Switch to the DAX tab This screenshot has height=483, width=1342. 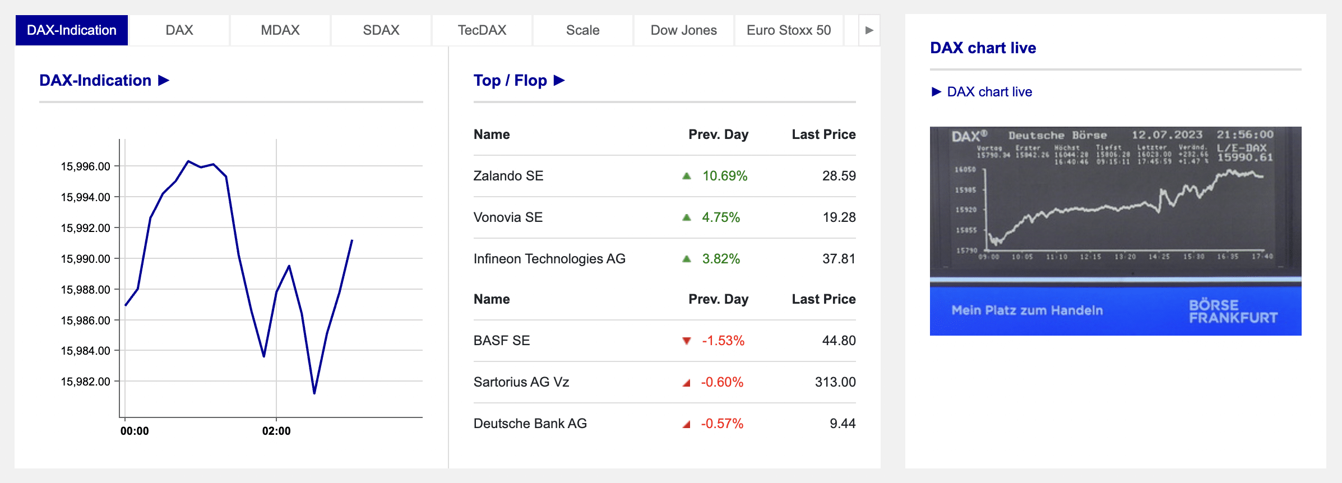point(179,30)
